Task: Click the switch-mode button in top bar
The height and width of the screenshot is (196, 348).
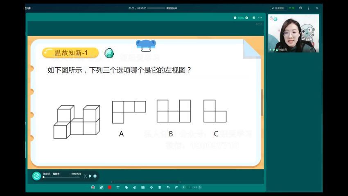Action: pyautogui.click(x=278, y=8)
